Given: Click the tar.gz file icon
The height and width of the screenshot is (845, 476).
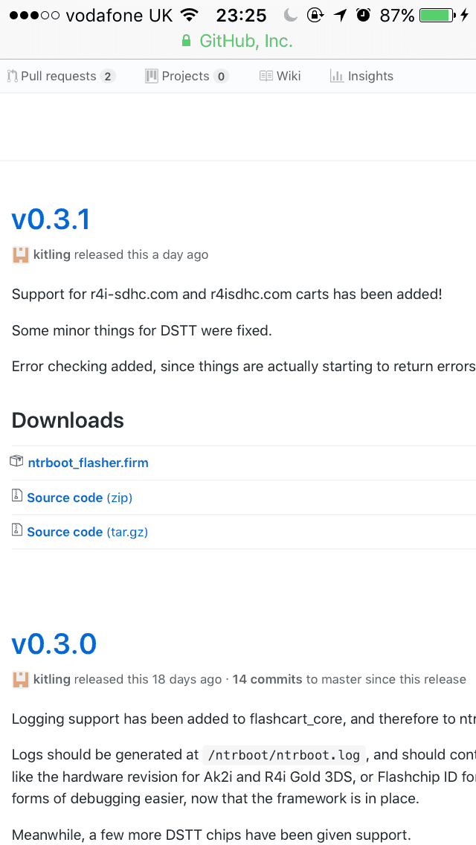Looking at the screenshot, I should click(x=17, y=530).
